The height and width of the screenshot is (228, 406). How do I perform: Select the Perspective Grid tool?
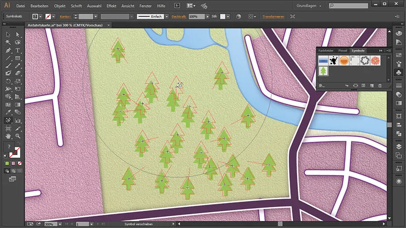[x=18, y=97]
